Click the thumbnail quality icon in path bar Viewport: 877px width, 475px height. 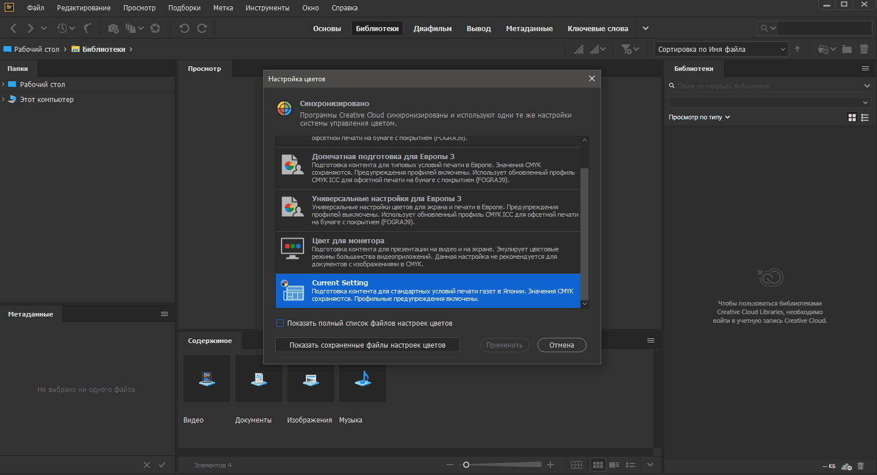579,50
